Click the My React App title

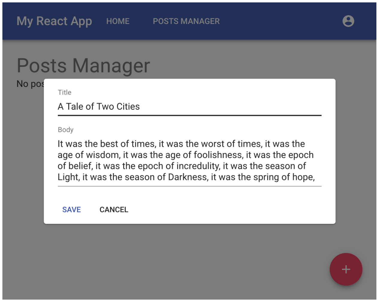pyautogui.click(x=54, y=21)
